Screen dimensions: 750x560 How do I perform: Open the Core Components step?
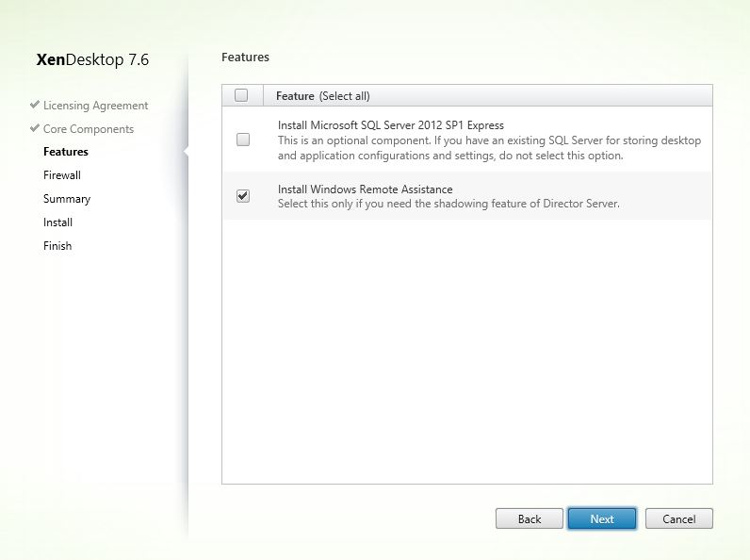click(x=89, y=129)
